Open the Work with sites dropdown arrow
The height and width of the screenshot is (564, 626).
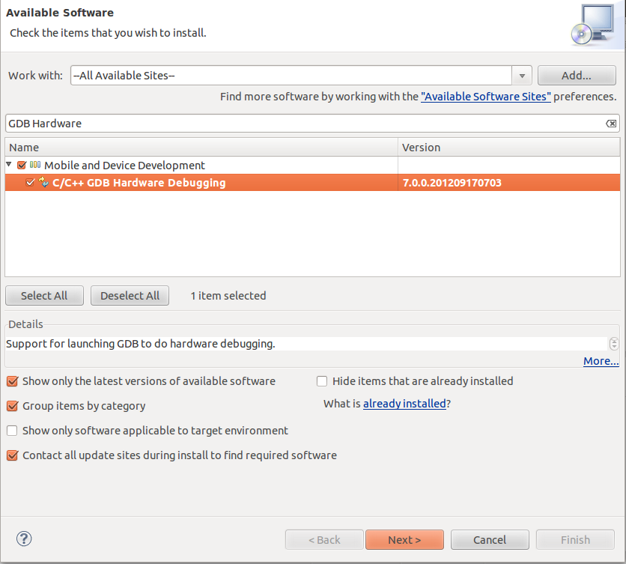point(522,76)
